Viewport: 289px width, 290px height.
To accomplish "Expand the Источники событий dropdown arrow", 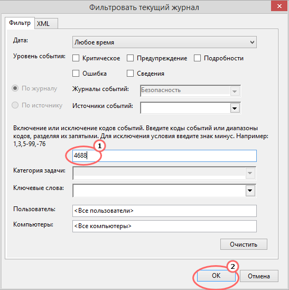I will click(235, 108).
